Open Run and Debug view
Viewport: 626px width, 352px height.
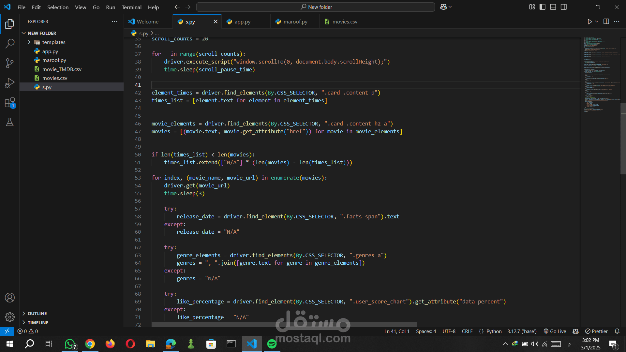click(10, 83)
